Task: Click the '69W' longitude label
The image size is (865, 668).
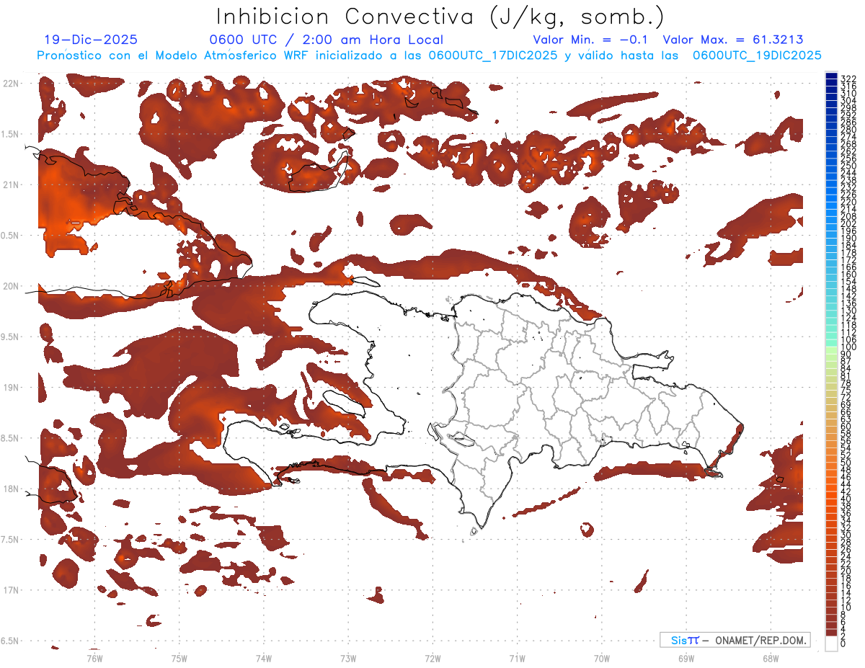Action: pos(686,659)
